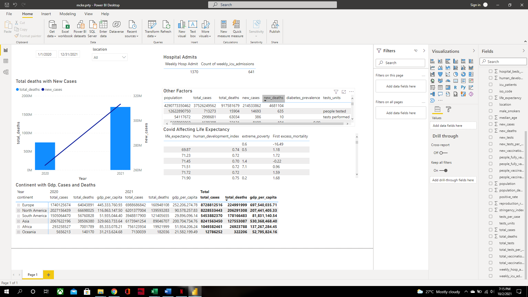Image resolution: width=528 pixels, height=297 pixels.
Task: Toggle the Cross-report switch
Action: click(x=443, y=153)
